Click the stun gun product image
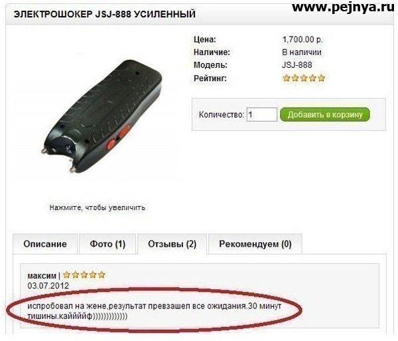398x341 pixels. pyautogui.click(x=101, y=116)
